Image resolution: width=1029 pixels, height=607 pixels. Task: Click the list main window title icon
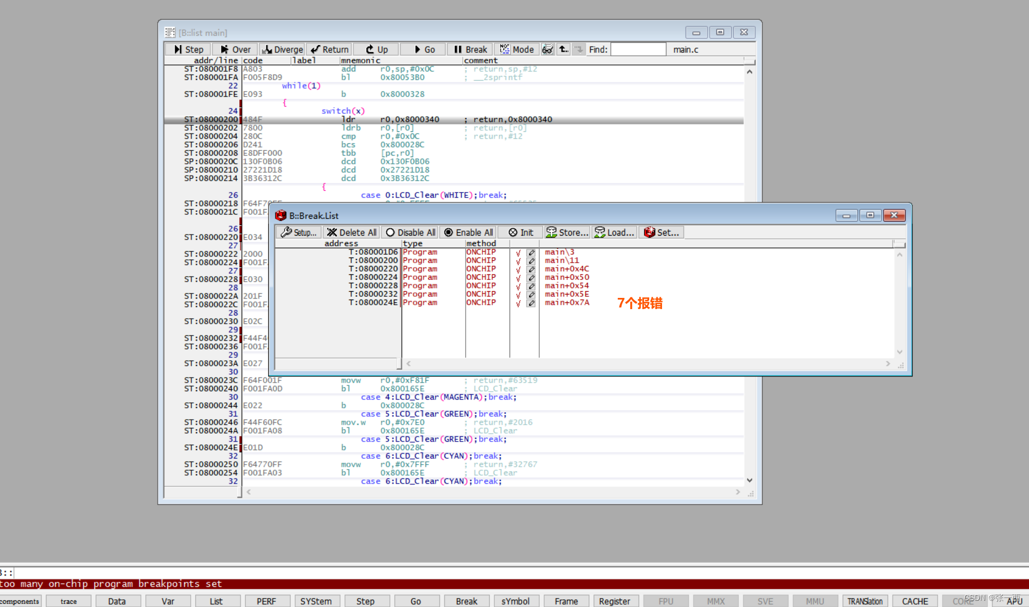170,33
